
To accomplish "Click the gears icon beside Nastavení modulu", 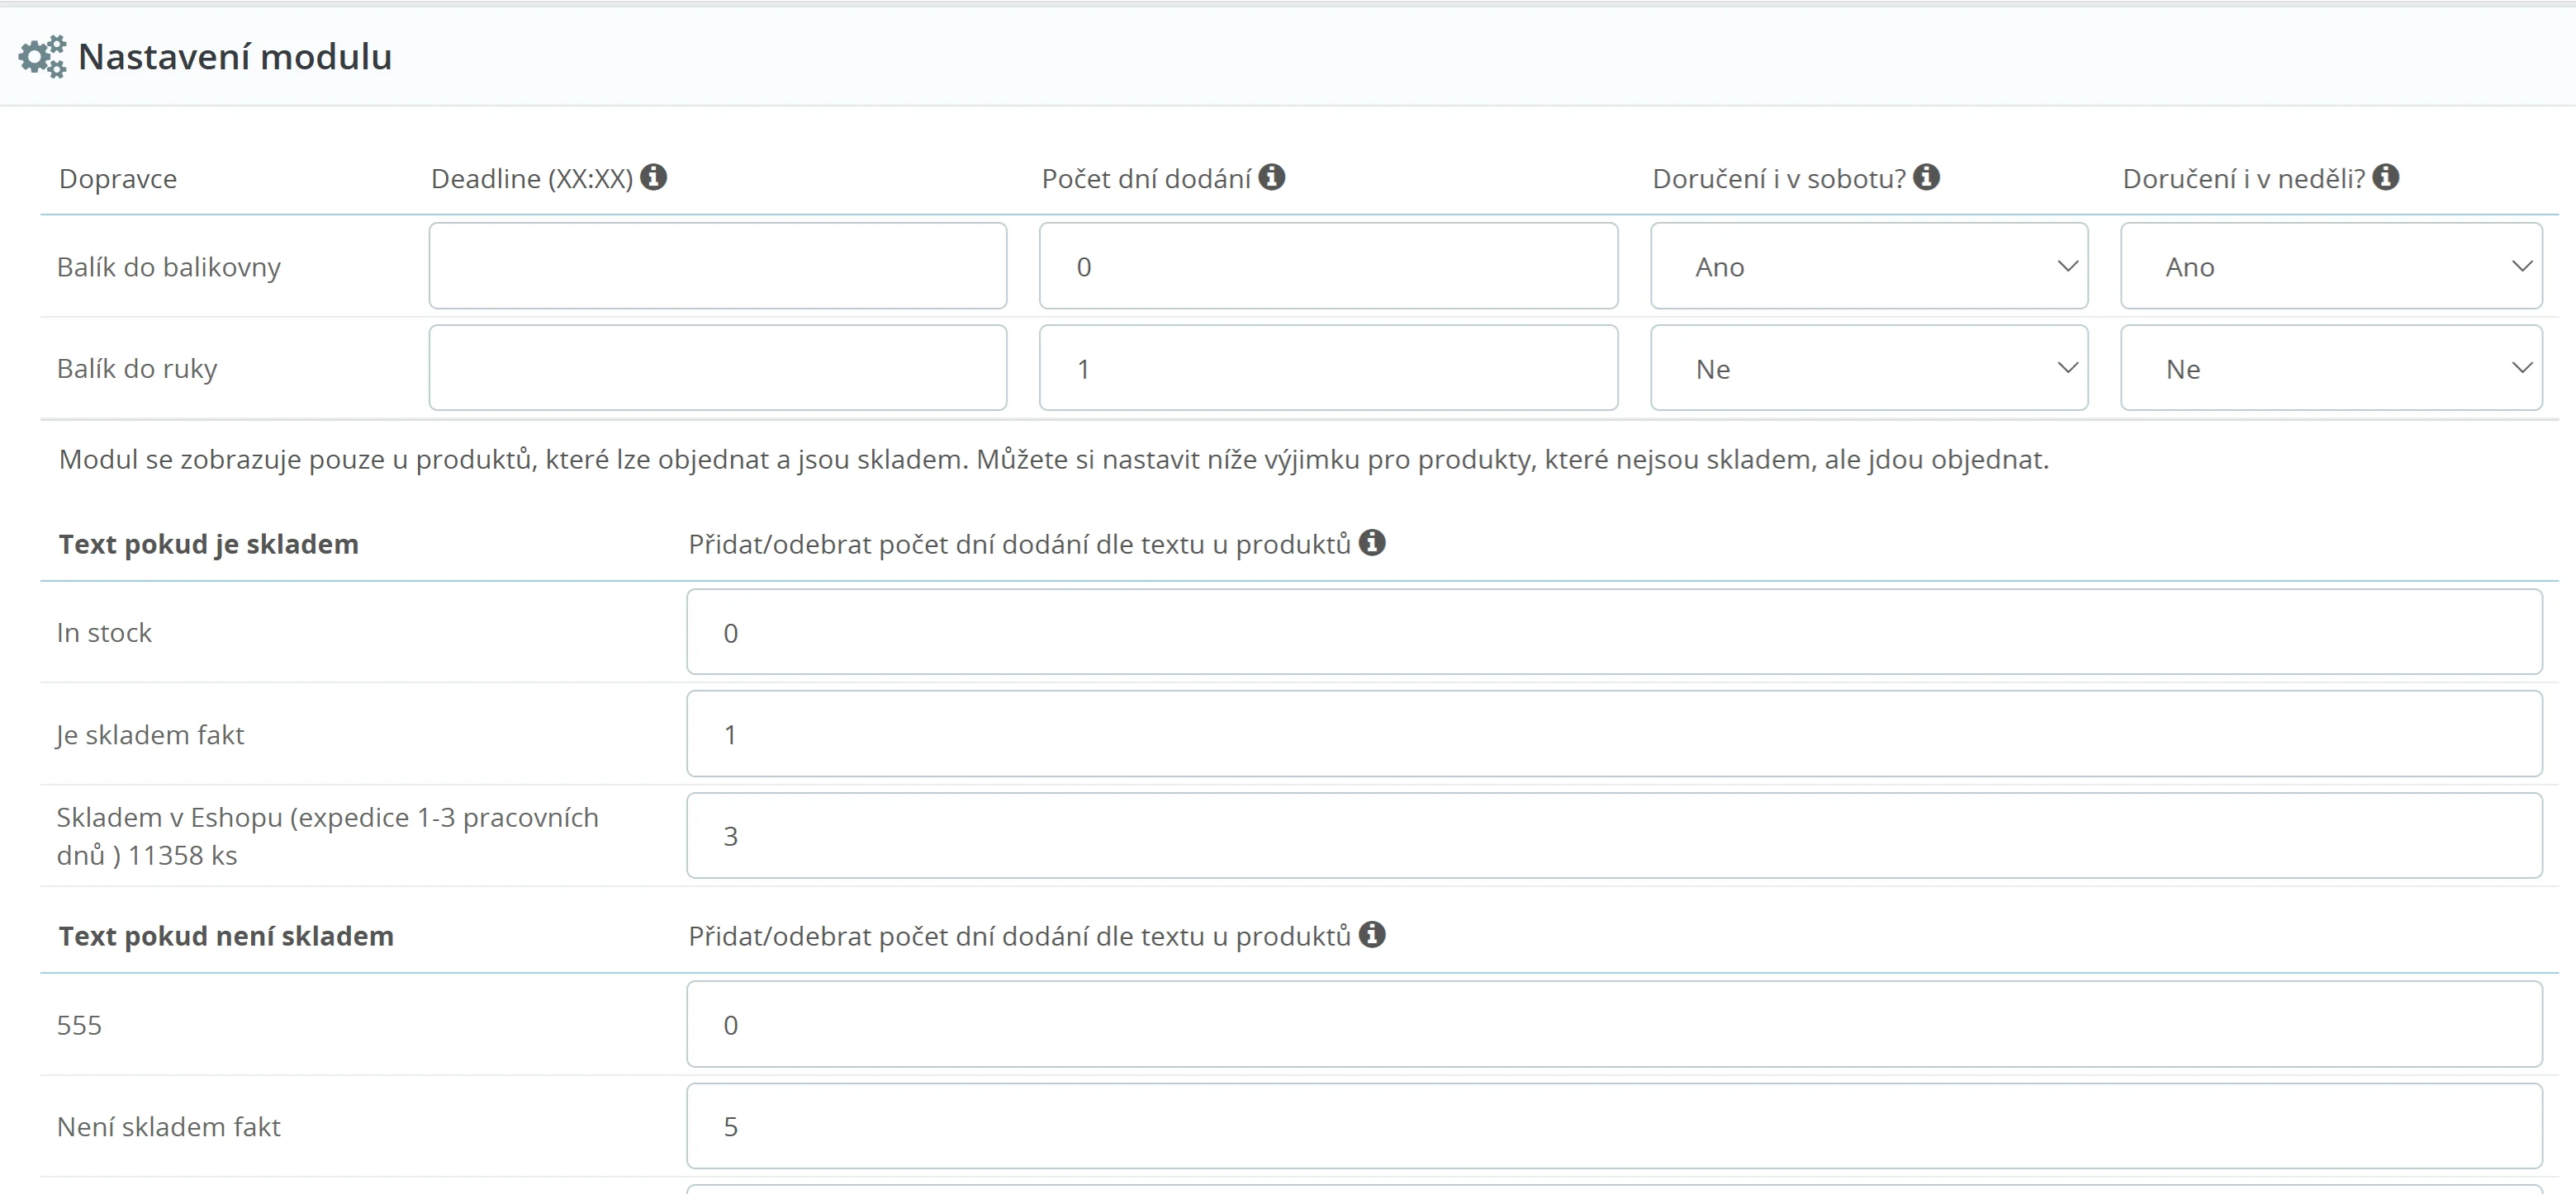I will pos(42,57).
